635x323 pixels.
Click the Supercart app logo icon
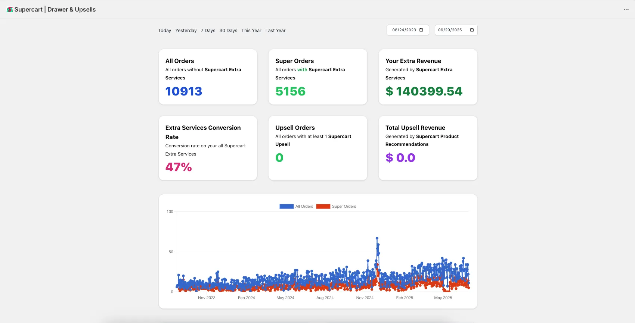[x=10, y=9]
